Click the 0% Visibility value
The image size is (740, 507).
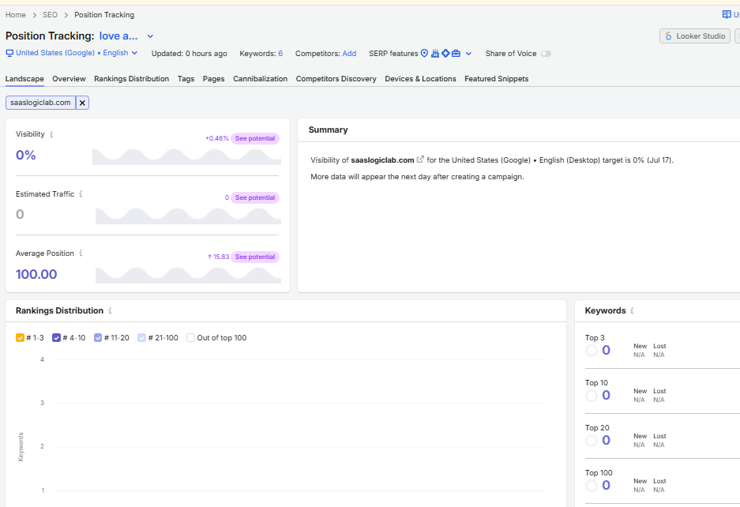26,156
